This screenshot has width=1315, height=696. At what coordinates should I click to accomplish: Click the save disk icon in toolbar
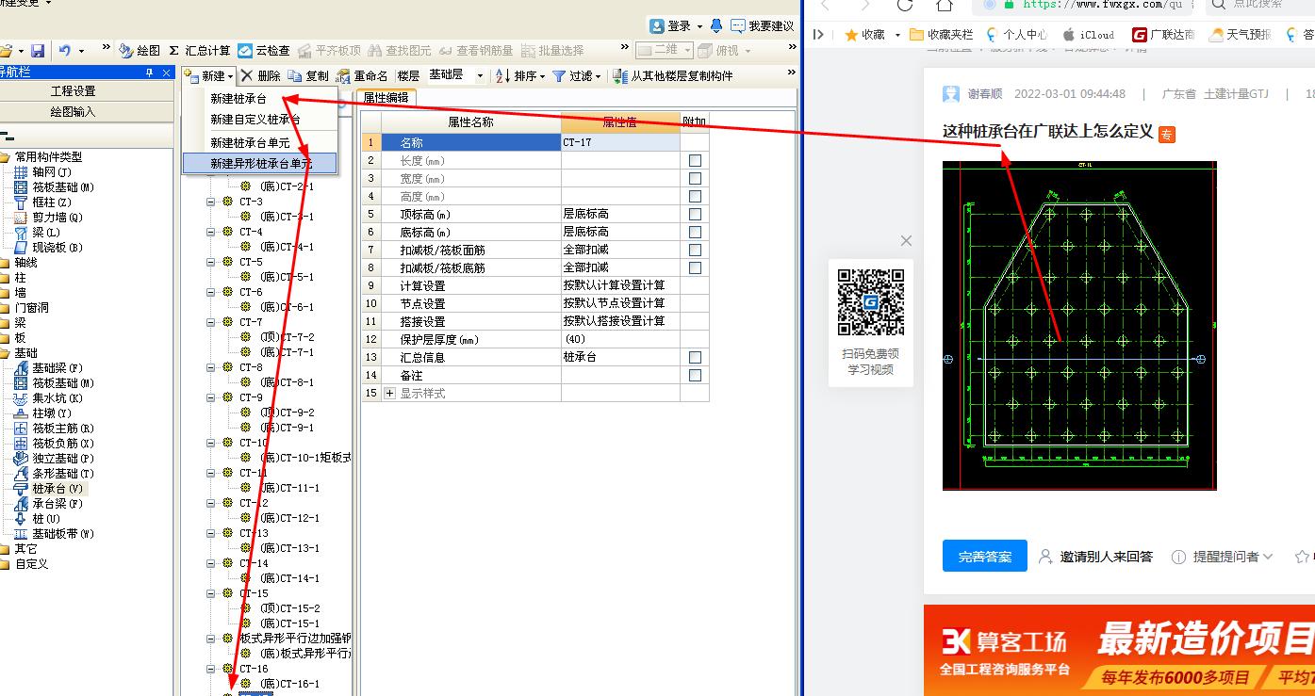click(x=38, y=50)
